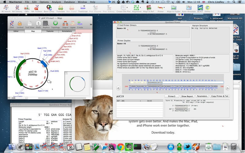Open Create Dot Plot tool
The width and height of the screenshot is (245, 153).
pyautogui.click(x=123, y=9)
